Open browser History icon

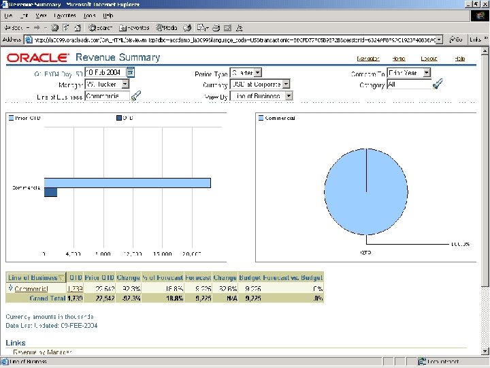[x=187, y=28]
